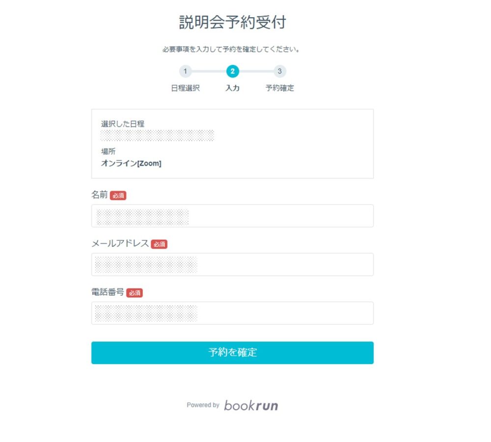Click 必須 badge beside 名前
Viewport: 491px width, 442px height.
coord(118,196)
